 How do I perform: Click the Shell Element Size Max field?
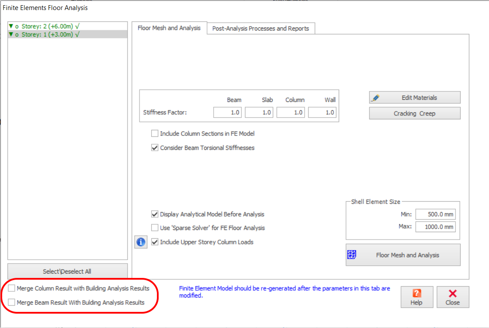click(435, 227)
